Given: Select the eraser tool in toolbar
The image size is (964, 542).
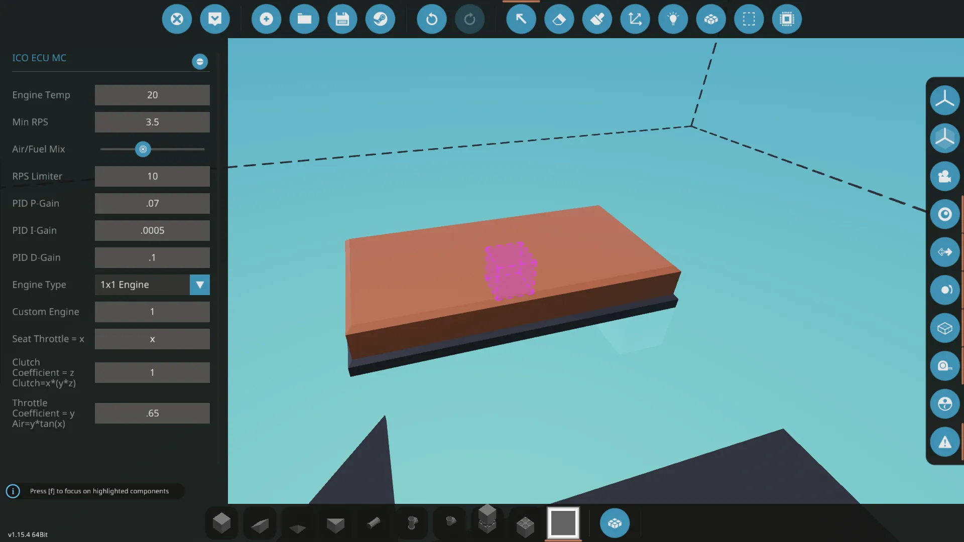Looking at the screenshot, I should point(559,19).
